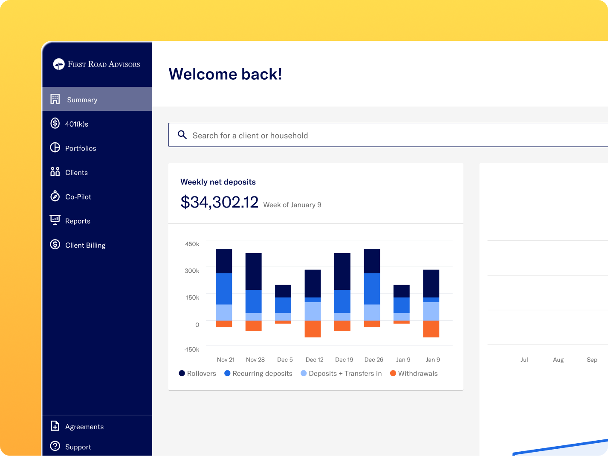Click the Reports presentation icon
Image resolution: width=608 pixels, height=456 pixels.
pos(55,220)
